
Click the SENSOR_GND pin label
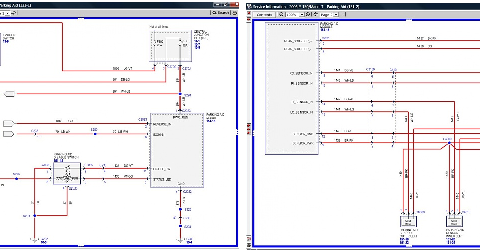pyautogui.click(x=303, y=134)
